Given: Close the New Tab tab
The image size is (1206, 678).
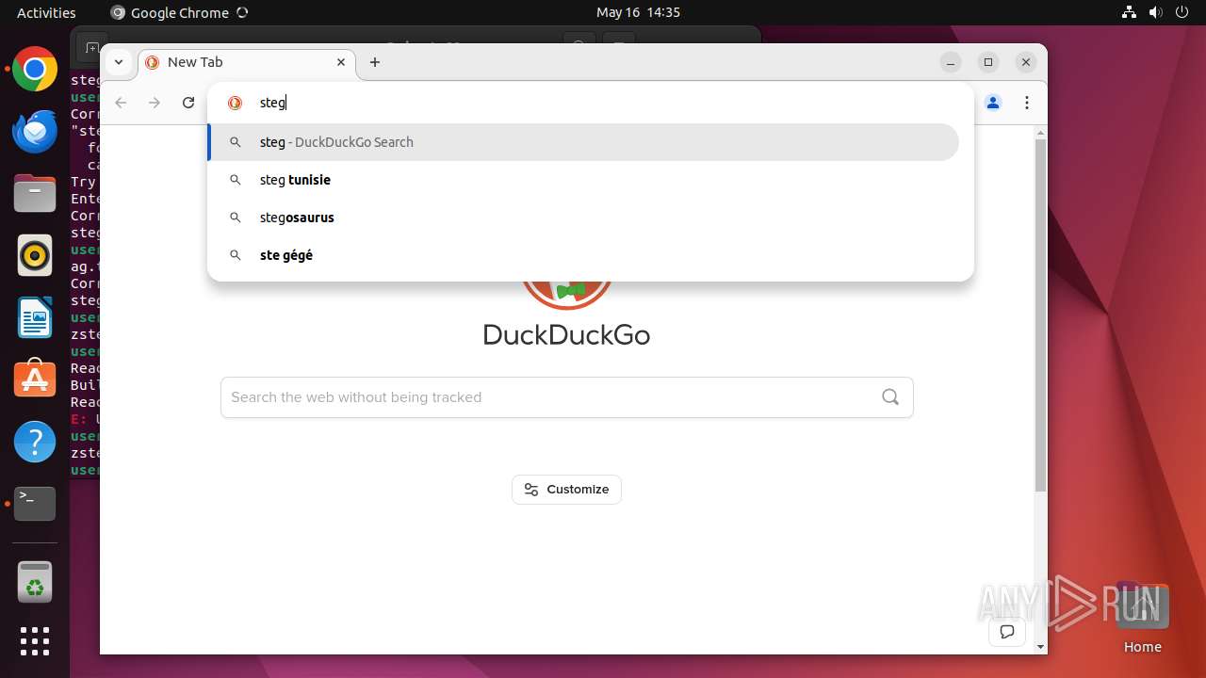Looking at the screenshot, I should pos(341,62).
